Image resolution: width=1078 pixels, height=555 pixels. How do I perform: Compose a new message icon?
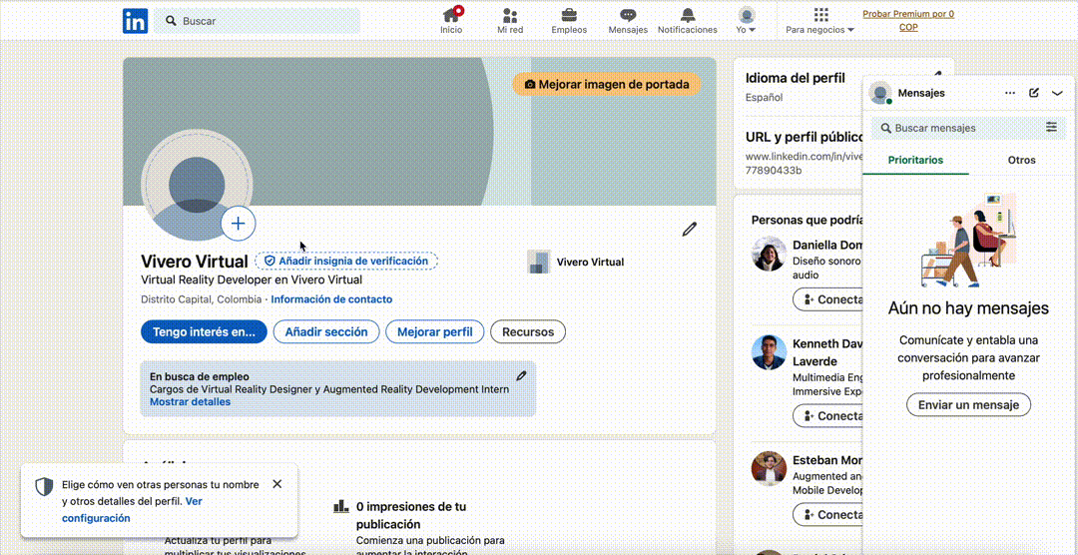[x=1034, y=93]
